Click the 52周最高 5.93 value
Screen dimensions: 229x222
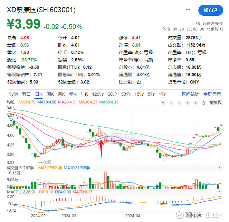click(x=34, y=82)
